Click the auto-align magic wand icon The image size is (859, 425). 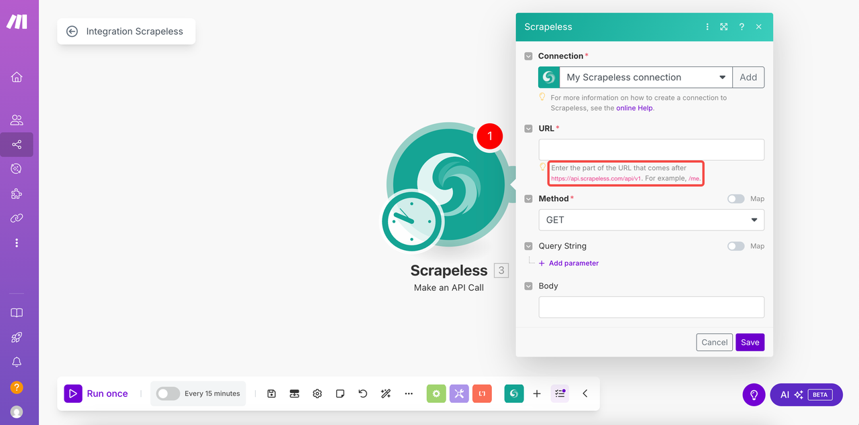pyautogui.click(x=386, y=393)
